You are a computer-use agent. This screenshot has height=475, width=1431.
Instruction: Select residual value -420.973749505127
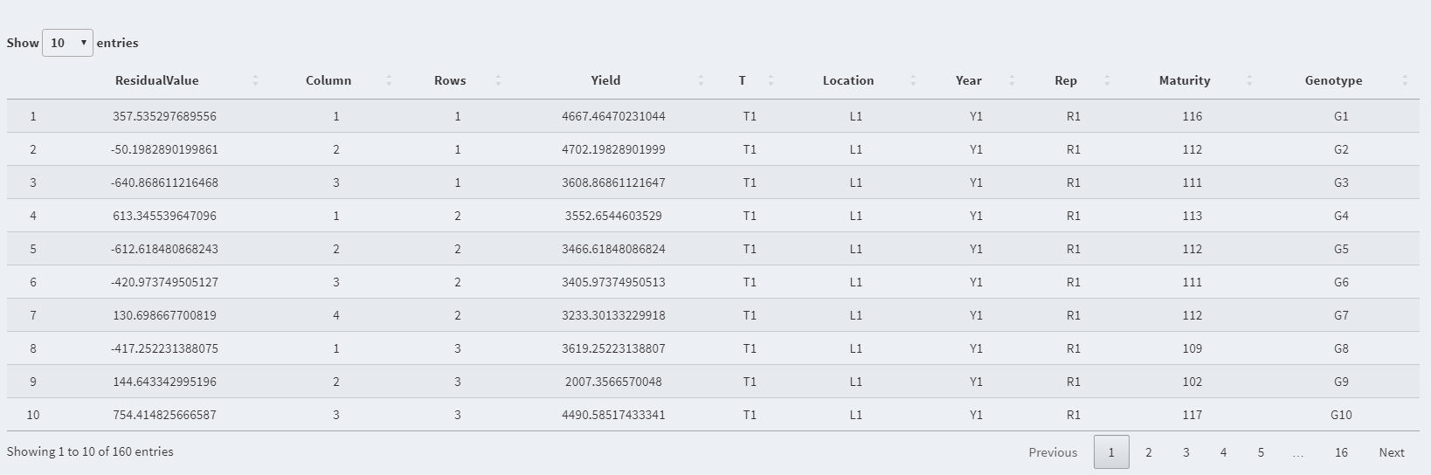pyautogui.click(x=164, y=282)
